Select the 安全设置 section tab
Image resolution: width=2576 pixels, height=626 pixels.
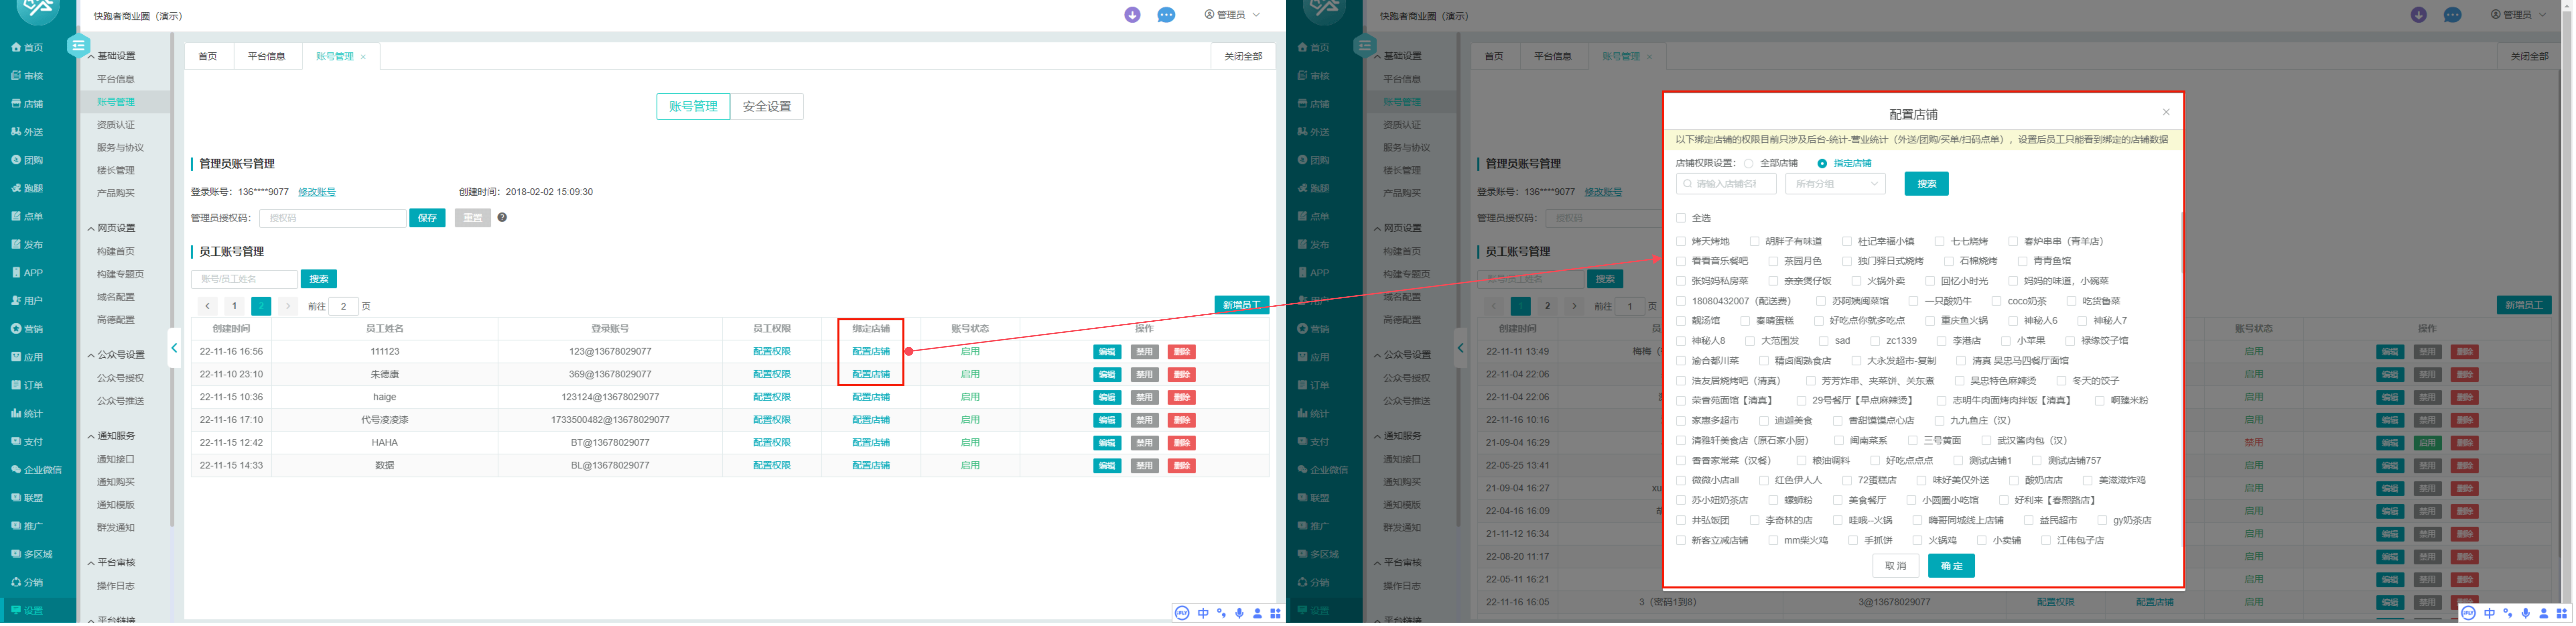click(767, 106)
